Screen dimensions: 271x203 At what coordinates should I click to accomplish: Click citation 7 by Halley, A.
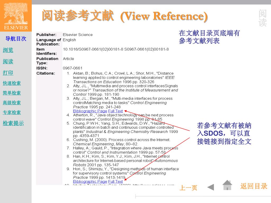tap(122, 150)
